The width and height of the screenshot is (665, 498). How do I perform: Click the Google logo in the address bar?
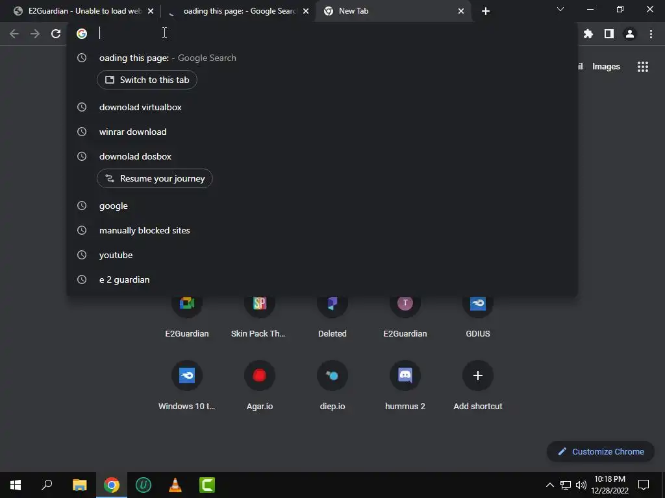(82, 34)
